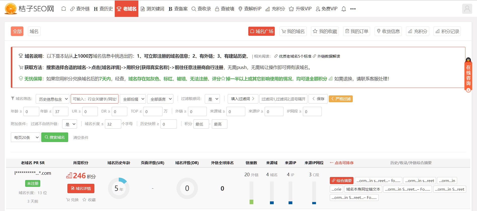The height and width of the screenshot is (211, 477).
Task: Click the 来源域 ≥ input field
Action: (x=236, y=112)
